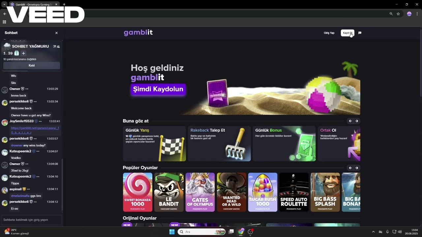Launch Big Bass Splash game
Viewport: 422px width, 237px height.
tap(325, 192)
